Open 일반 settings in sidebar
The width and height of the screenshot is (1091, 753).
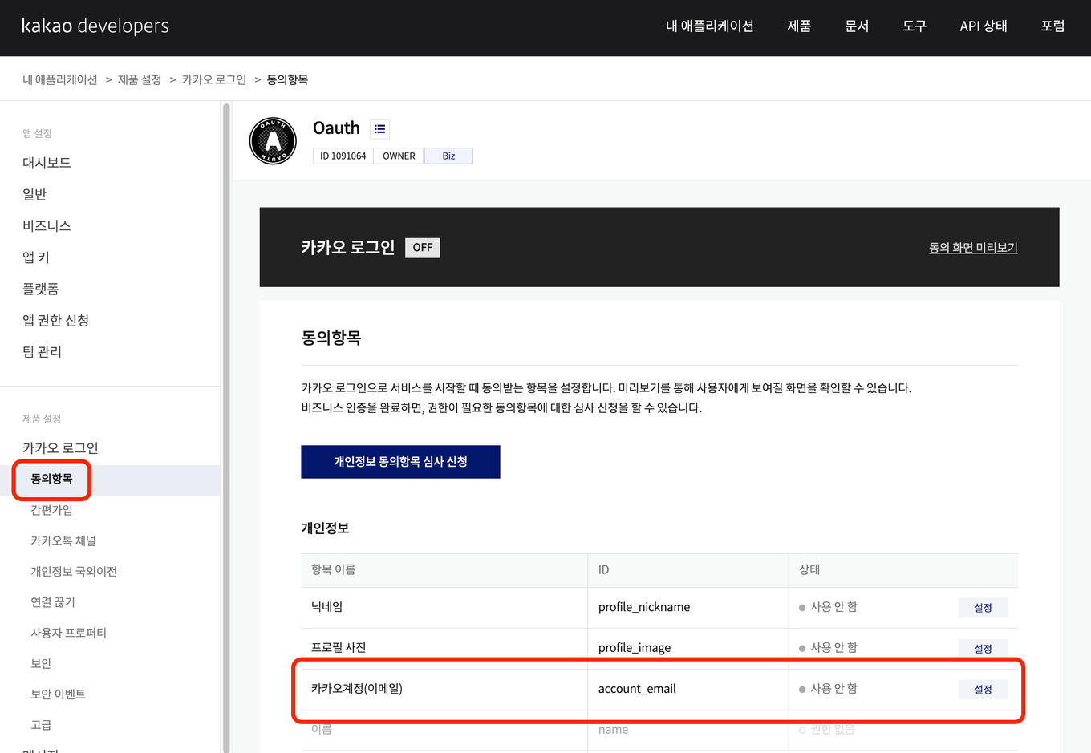click(x=34, y=194)
